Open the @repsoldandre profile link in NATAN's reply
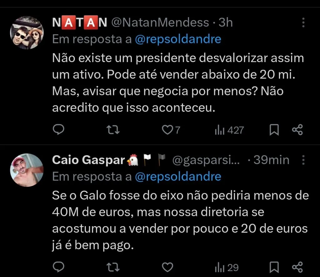This screenshot has height=277, width=320. (x=177, y=39)
